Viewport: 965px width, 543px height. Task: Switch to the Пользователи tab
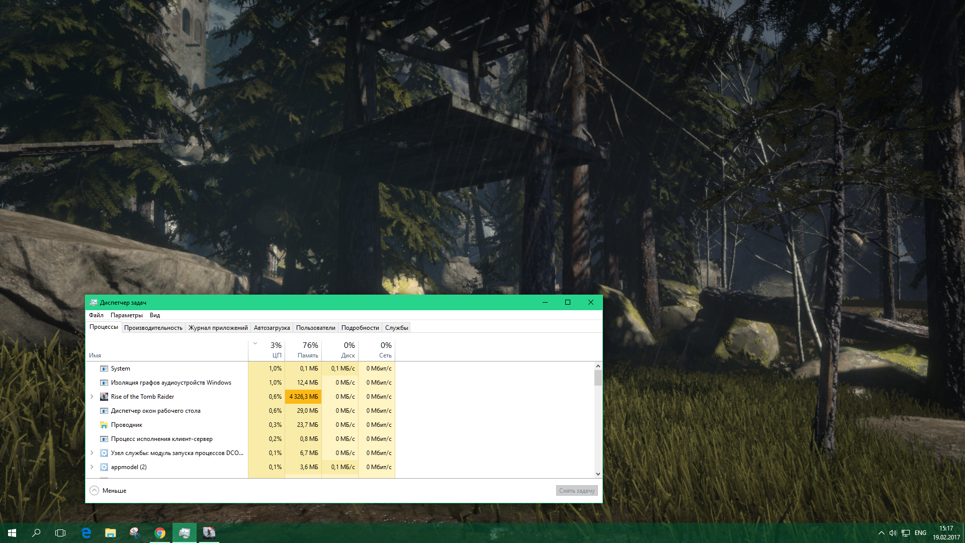316,328
